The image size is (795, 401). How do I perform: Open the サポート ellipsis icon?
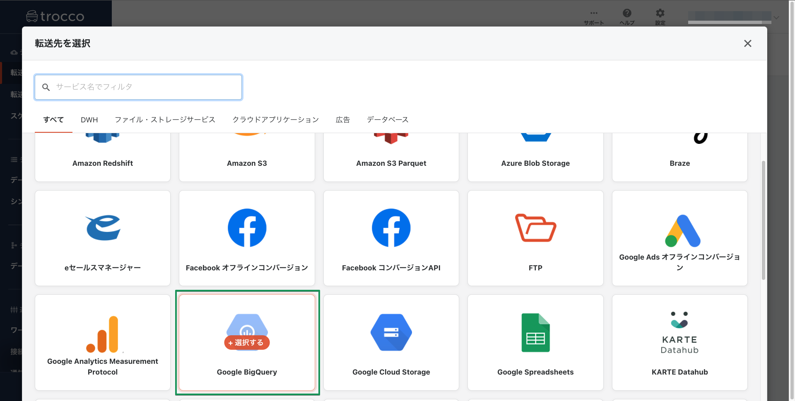[594, 13]
